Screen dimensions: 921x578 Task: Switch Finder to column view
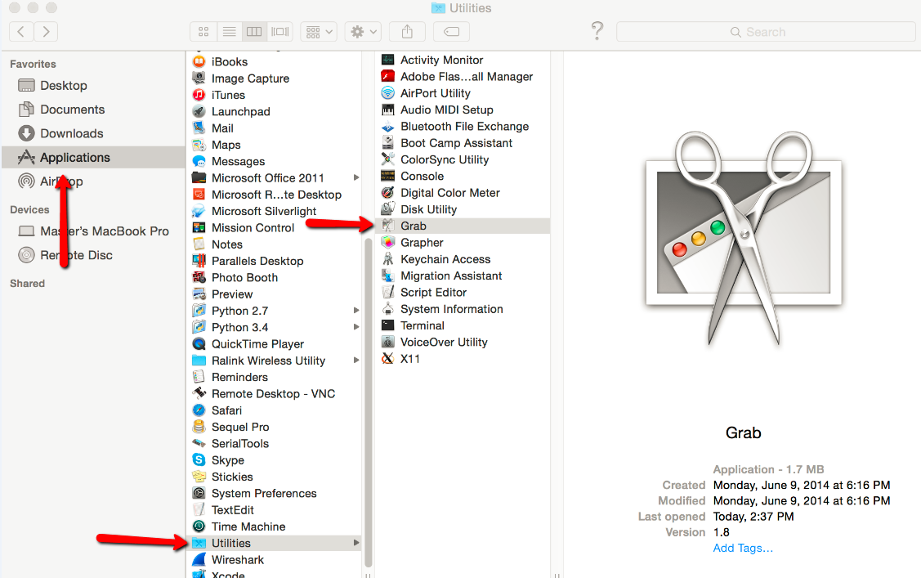[x=254, y=32]
